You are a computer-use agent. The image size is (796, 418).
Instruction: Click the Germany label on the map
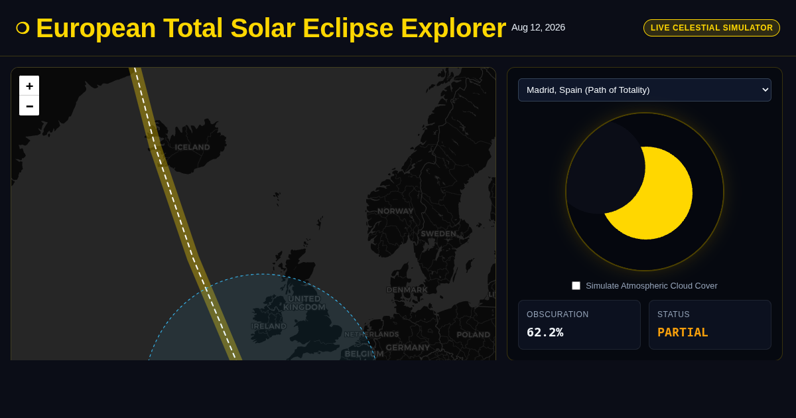tap(408, 347)
